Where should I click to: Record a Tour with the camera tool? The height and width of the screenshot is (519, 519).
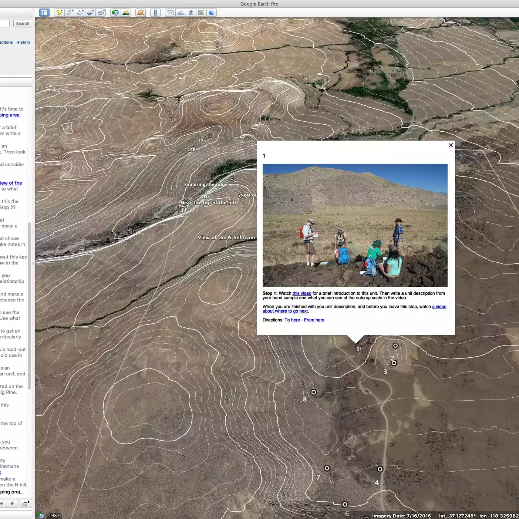(101, 12)
